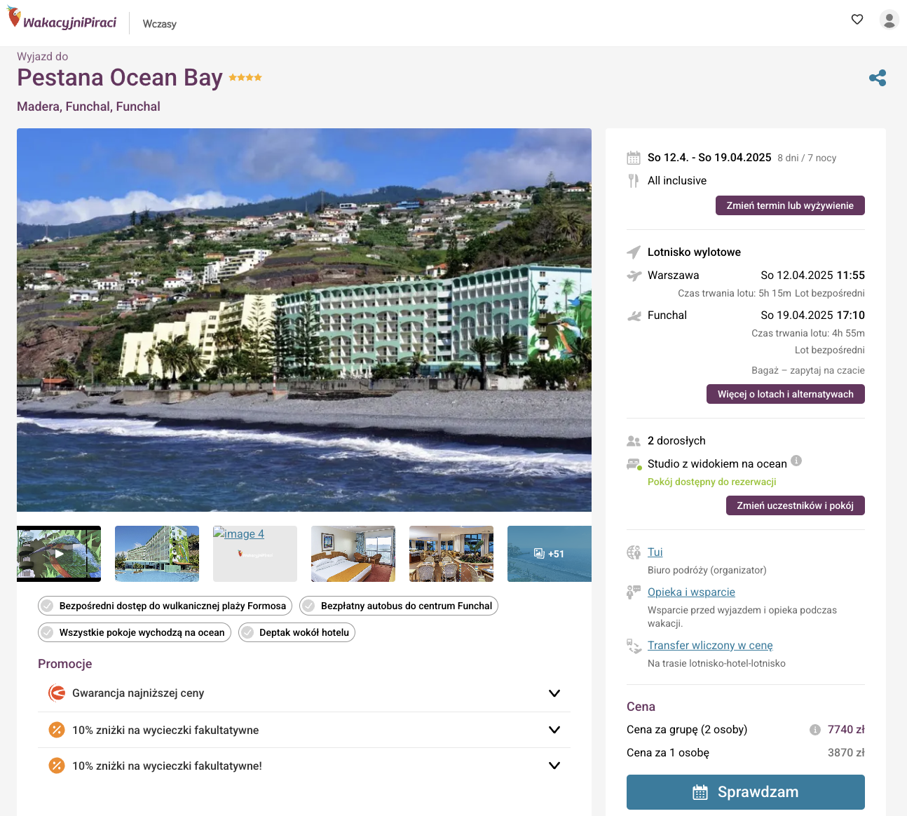Click the 7740 zł group price
The width and height of the screenshot is (907, 816).
click(846, 730)
